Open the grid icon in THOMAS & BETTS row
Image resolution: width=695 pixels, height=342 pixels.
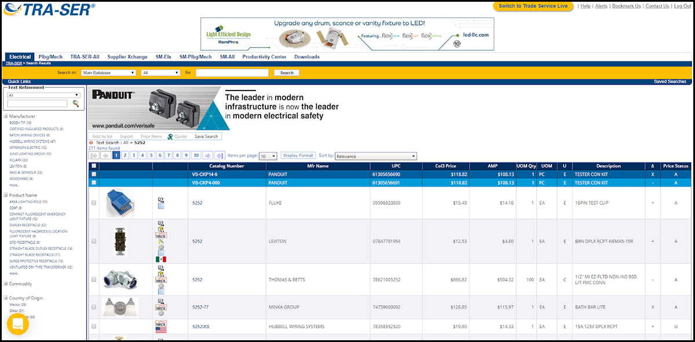(161, 292)
